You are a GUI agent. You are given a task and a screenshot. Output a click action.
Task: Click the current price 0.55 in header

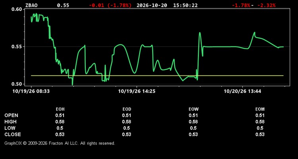pos(63,5)
